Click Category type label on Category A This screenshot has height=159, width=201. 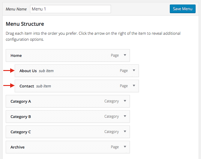(x=112, y=101)
